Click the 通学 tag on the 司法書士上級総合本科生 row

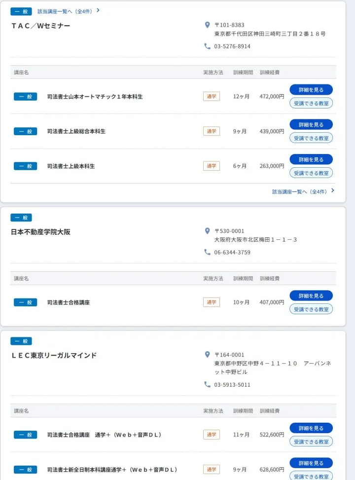point(212,131)
